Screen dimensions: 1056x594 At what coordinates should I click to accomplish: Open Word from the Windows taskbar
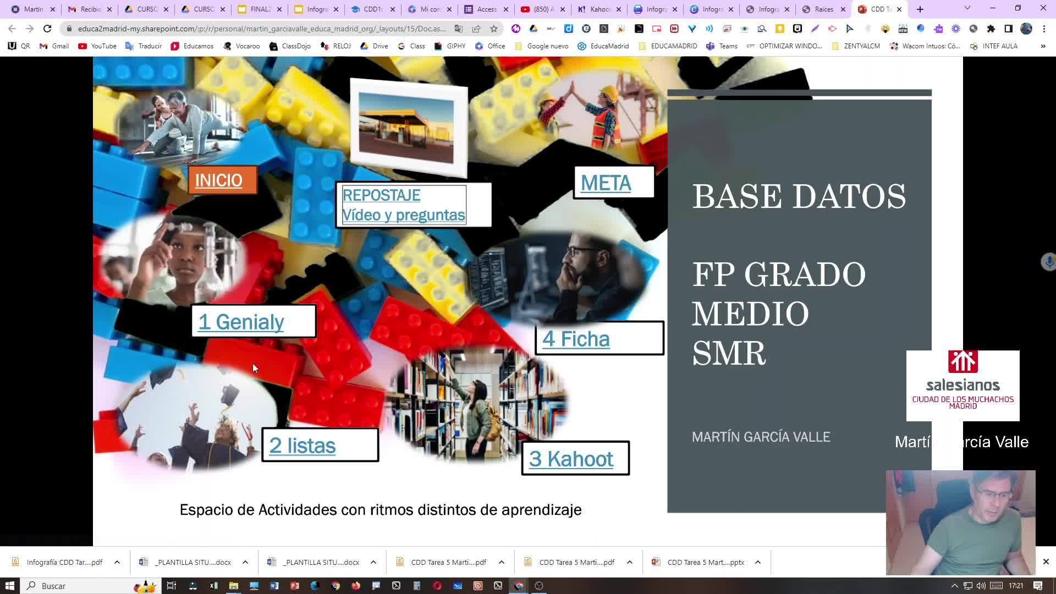pyautogui.click(x=274, y=586)
